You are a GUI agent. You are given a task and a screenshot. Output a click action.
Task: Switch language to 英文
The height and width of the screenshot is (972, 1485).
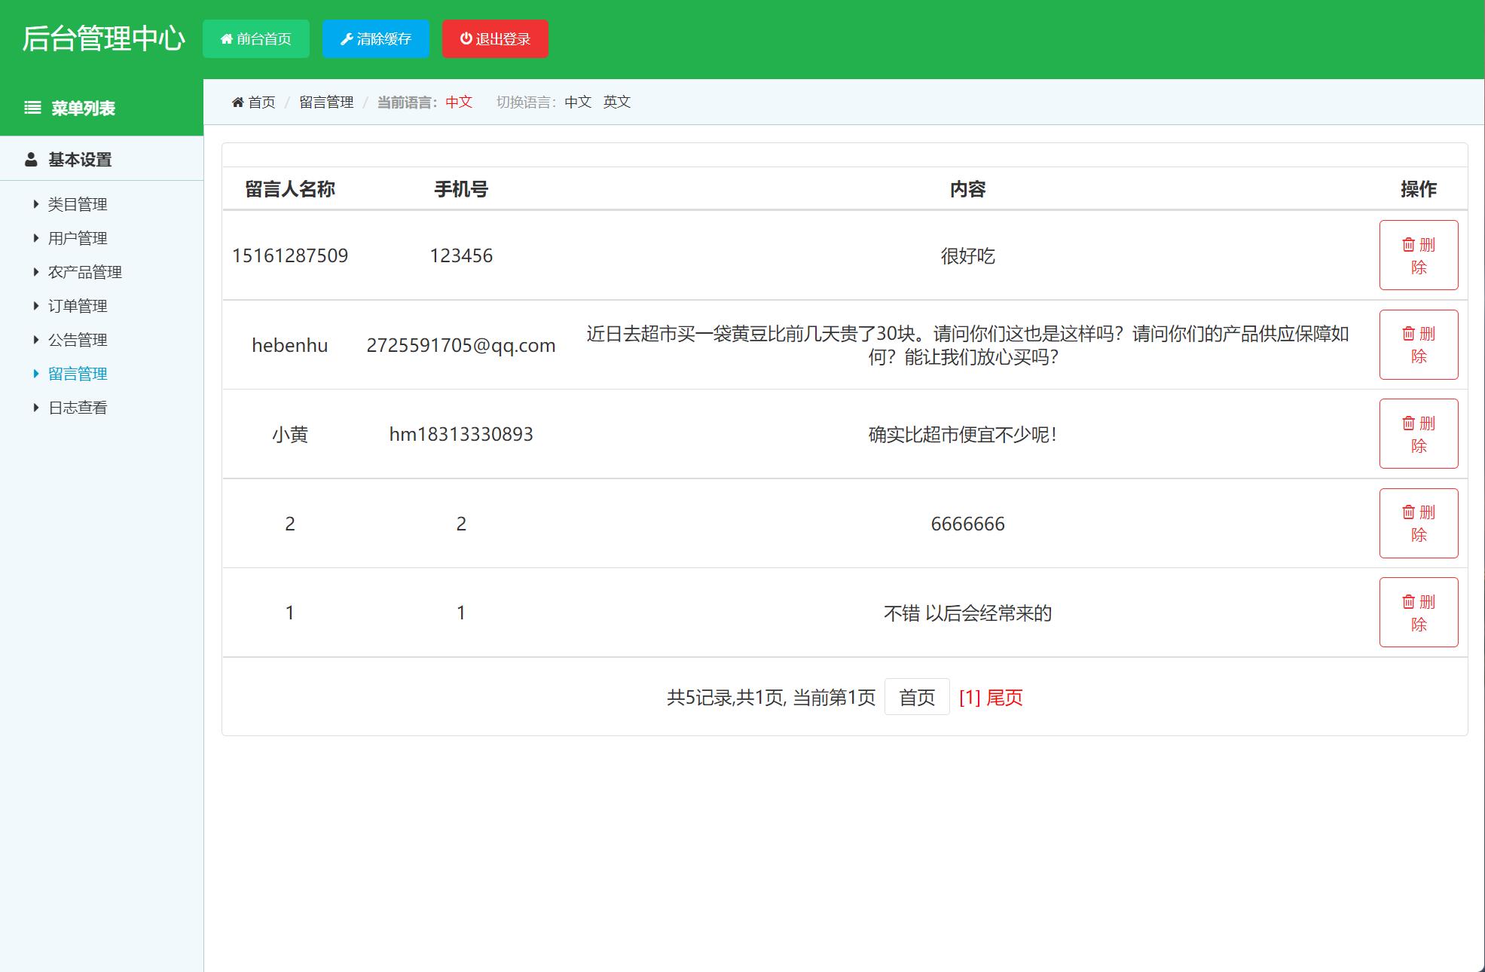(616, 102)
